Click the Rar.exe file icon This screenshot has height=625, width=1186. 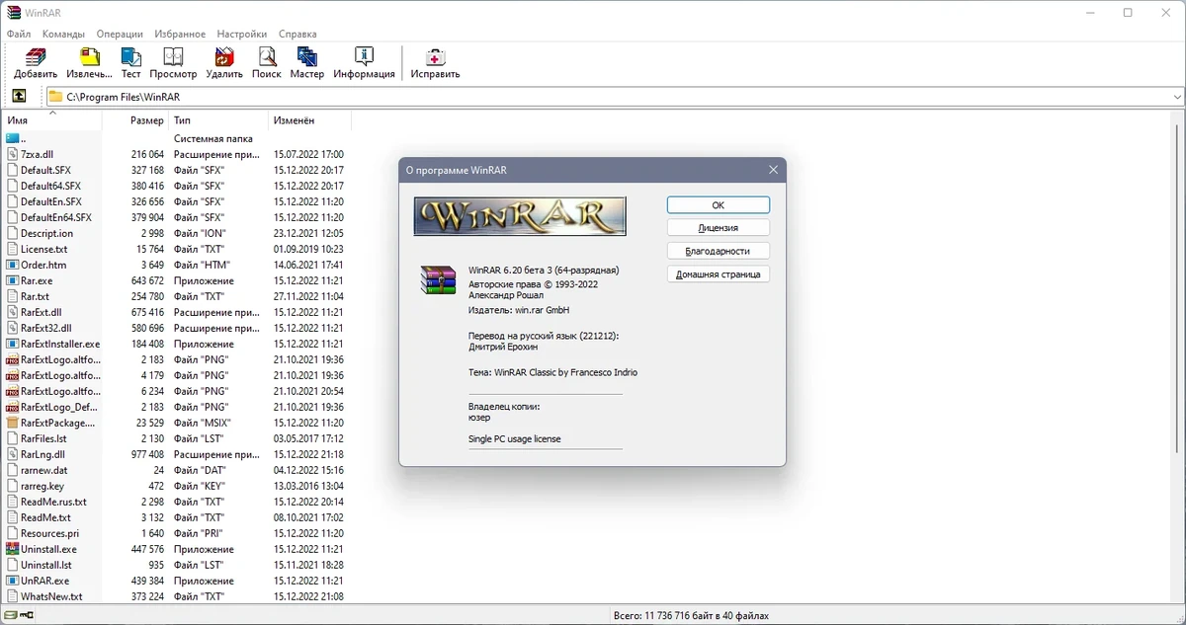click(13, 280)
